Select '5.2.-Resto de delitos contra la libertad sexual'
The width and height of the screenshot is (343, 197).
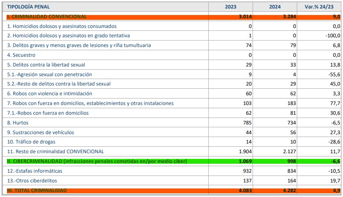[x=59, y=84]
